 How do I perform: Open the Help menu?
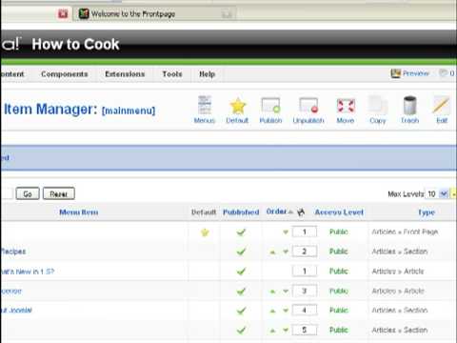pos(207,74)
